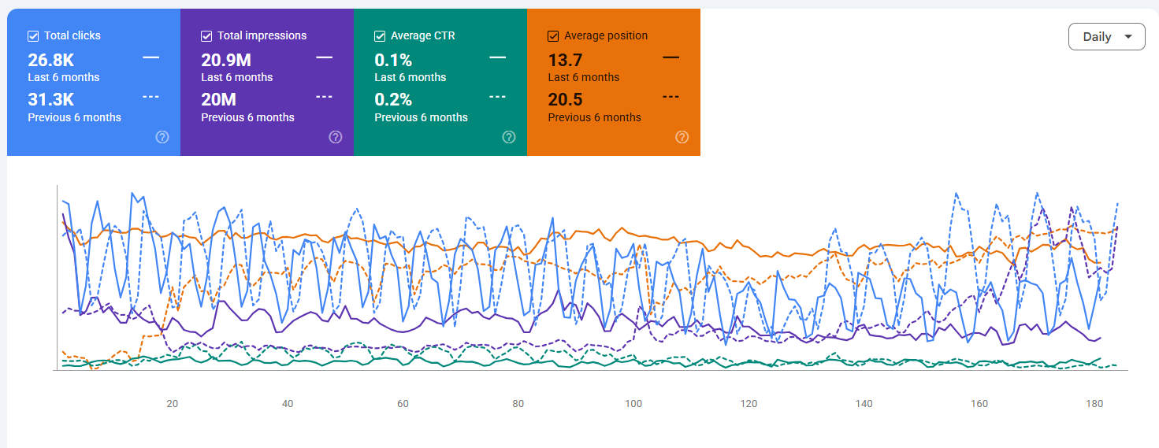The width and height of the screenshot is (1159, 448).
Task: Click the 20.5 previous position value
Action: 566,100
